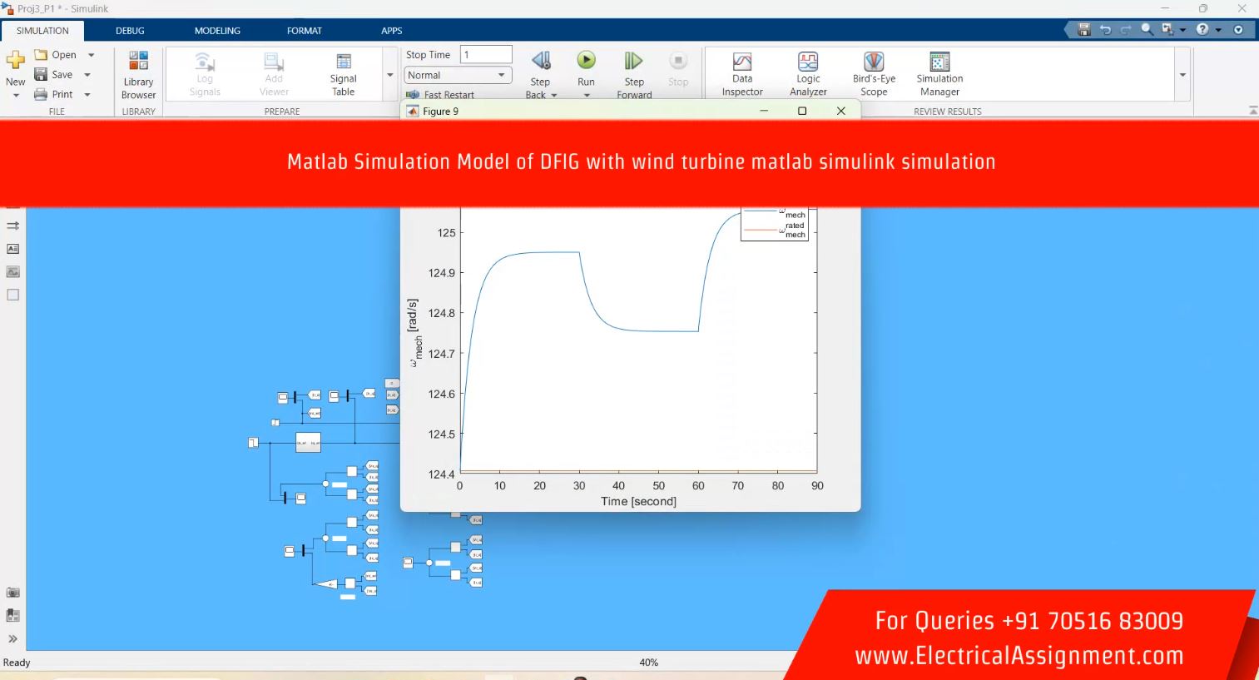Click the quick-access Redo arrow
The width and height of the screenshot is (1259, 680).
pyautogui.click(x=1126, y=29)
